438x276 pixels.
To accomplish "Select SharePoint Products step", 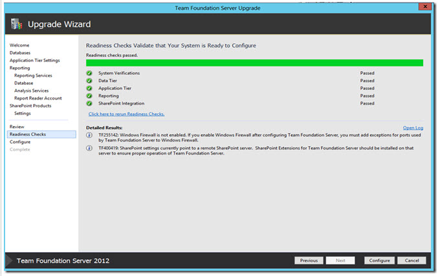I will click(x=30, y=105).
